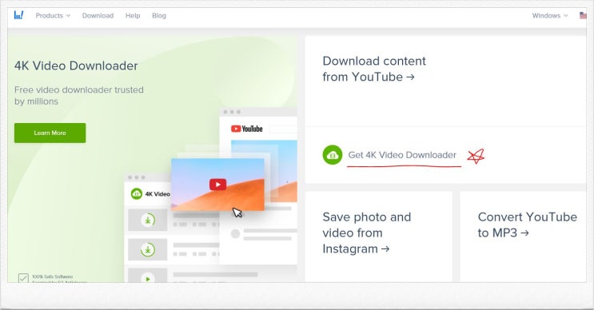Click the 100% Safe Software checkmark icon

pyautogui.click(x=23, y=278)
